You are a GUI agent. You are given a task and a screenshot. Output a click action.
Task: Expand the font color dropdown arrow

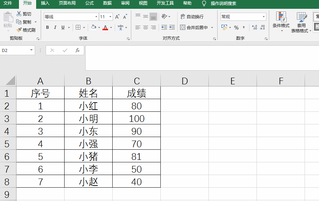click(111, 27)
